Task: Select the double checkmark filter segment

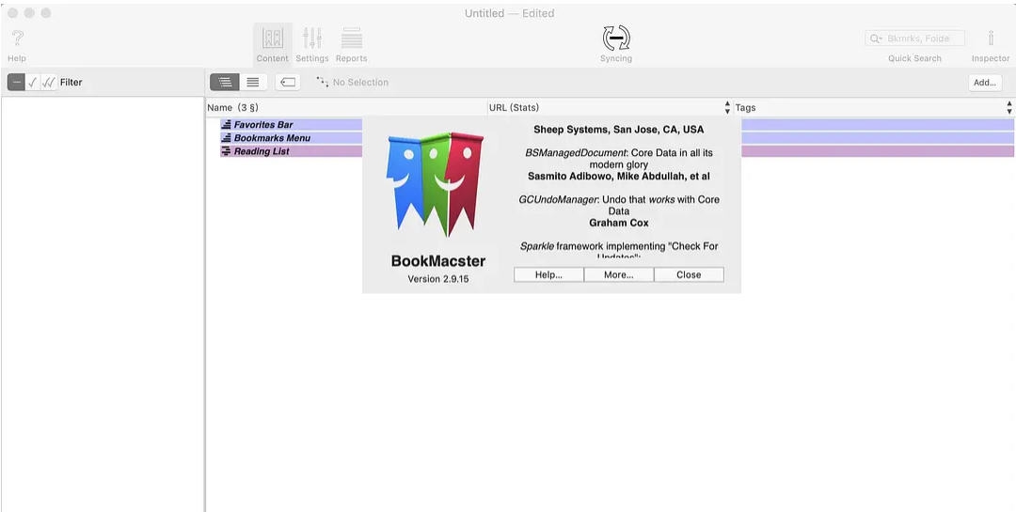Action: tap(49, 83)
